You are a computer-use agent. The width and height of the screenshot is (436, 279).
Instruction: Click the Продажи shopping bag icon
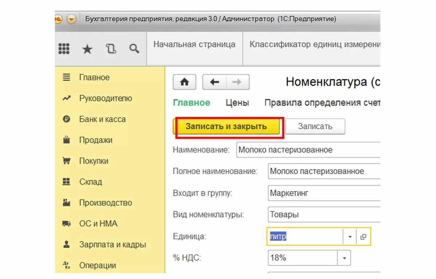tap(66, 140)
